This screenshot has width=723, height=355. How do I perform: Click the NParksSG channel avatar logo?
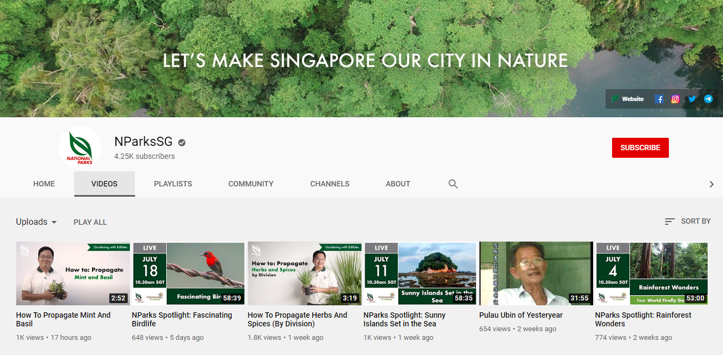coord(79,146)
